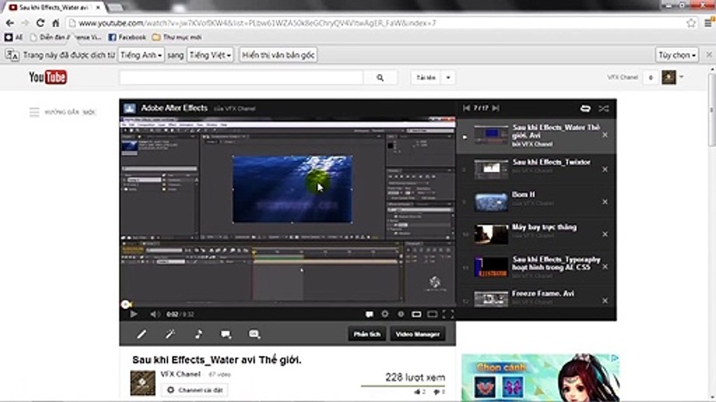Open Thư mục mới bookmark folder
716x402 pixels.
coord(177,37)
